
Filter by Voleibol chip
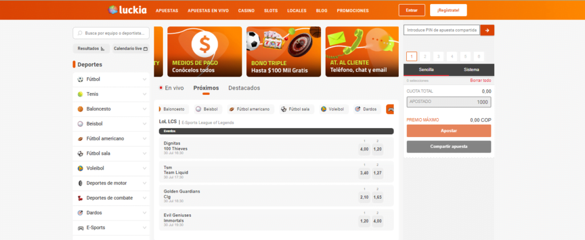[x=334, y=109]
